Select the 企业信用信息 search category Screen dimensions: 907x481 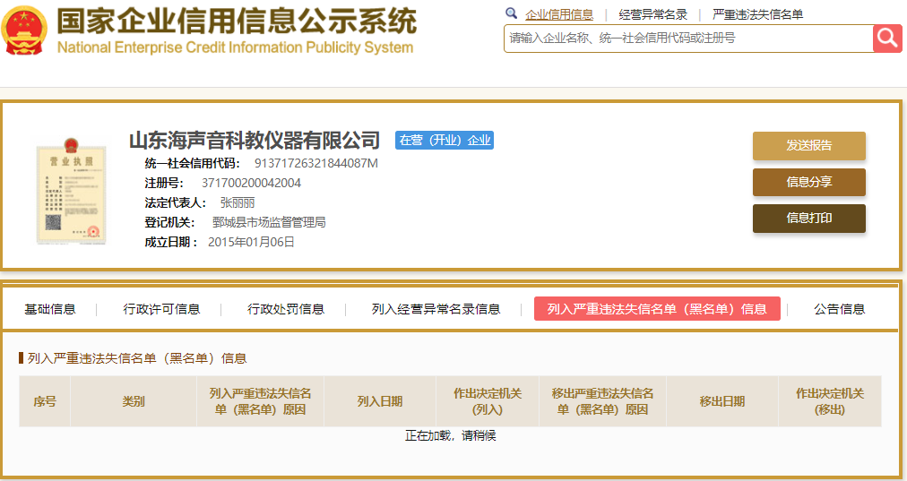pyautogui.click(x=558, y=14)
